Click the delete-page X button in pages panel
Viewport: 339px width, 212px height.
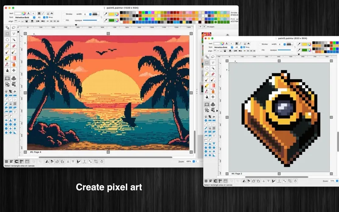tap(204, 27)
